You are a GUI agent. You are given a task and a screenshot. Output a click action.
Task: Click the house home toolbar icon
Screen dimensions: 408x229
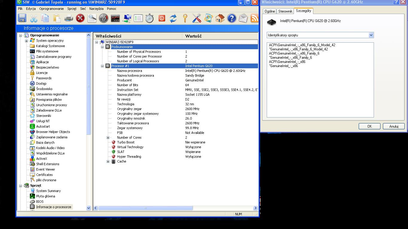tap(220, 18)
